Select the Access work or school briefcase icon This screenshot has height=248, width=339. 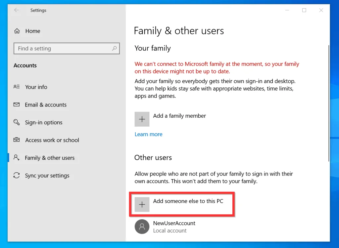click(x=17, y=140)
